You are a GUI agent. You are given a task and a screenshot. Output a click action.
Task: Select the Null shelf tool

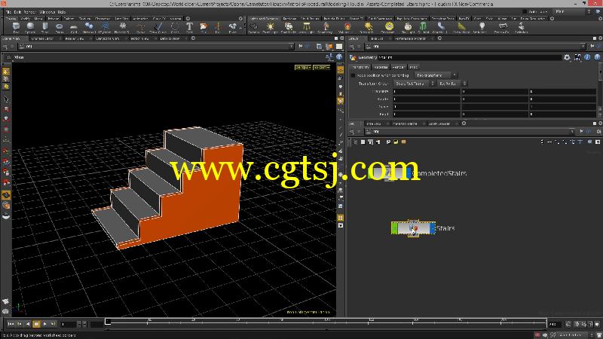(218, 27)
